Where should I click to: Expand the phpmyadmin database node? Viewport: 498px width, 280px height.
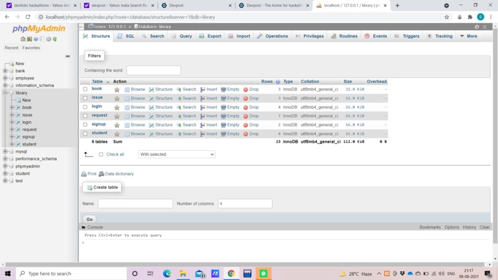(x=5, y=166)
